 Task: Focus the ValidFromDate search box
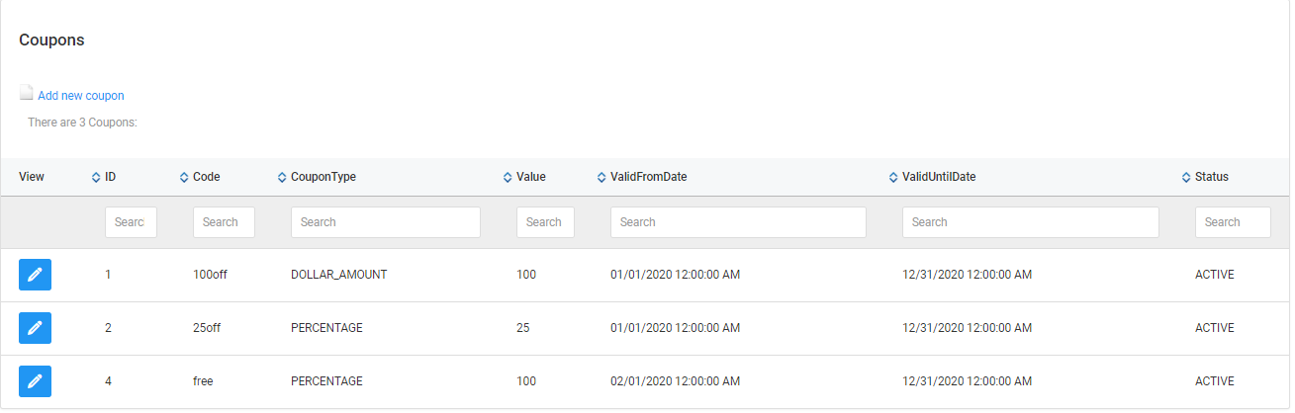(738, 222)
